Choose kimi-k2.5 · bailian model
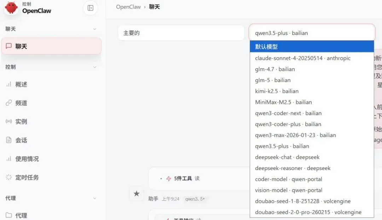Viewport: 382px width, 220px height. [x=312, y=91]
